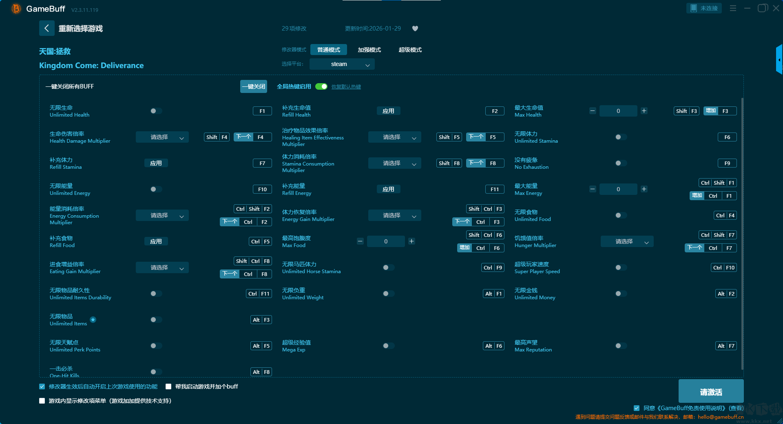Select the 超级模式 super mode tab
The width and height of the screenshot is (783, 424).
tap(410, 50)
